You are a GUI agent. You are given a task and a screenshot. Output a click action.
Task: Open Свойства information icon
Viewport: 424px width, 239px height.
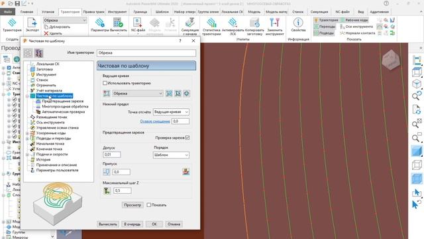[298, 23]
